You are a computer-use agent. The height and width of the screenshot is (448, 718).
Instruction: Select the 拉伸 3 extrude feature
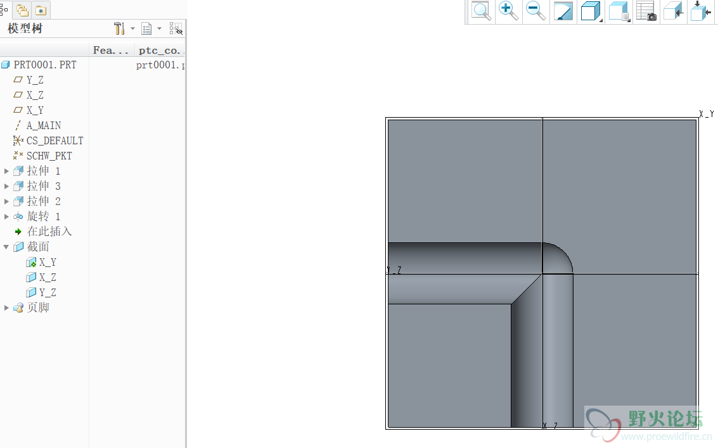pyautogui.click(x=44, y=186)
